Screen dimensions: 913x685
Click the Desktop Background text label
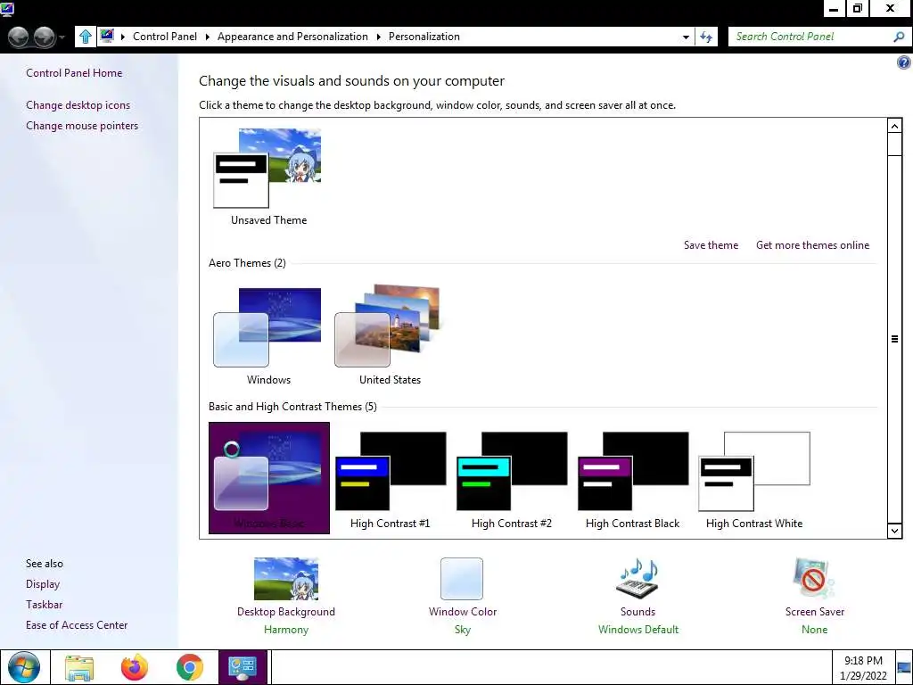tap(286, 612)
